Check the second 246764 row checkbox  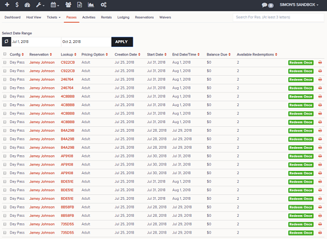coord(5,88)
